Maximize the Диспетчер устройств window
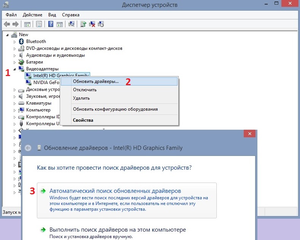This screenshot has width=300, height=240. (276, 3)
